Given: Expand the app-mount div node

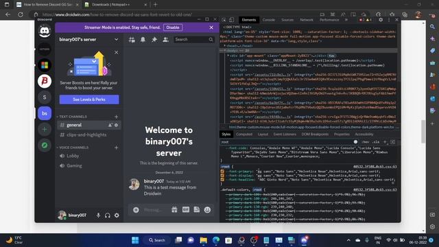Looking at the screenshot, I should 228,56.
